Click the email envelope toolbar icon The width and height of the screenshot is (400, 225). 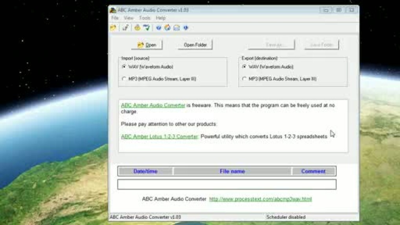176,28
